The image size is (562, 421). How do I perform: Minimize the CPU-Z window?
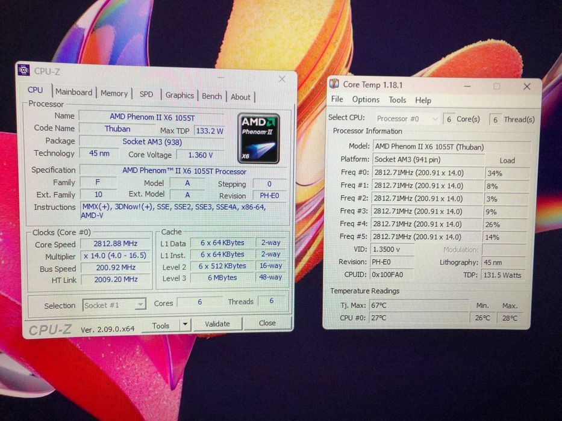click(x=221, y=78)
